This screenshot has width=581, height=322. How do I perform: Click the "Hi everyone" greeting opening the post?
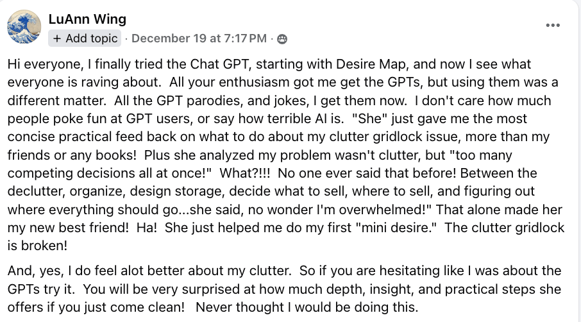tap(44, 64)
